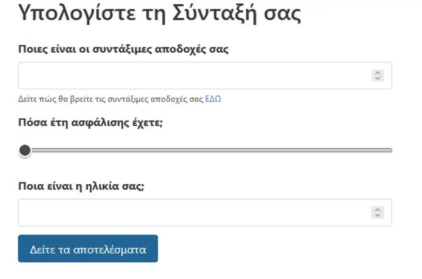Viewport: 422px width, 279px height.
Task: Click the word 'αποτελέσματα' on the blue button
Action: pos(109,250)
